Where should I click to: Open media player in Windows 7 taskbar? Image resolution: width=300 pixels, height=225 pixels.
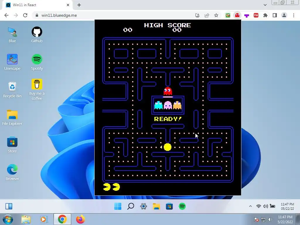(x=44, y=219)
